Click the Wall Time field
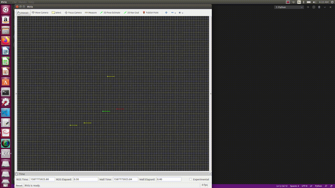The height and width of the screenshot is (188, 335). [x=126, y=179]
